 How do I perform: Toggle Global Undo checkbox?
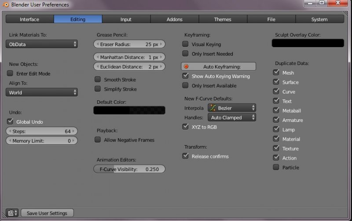tap(10, 121)
